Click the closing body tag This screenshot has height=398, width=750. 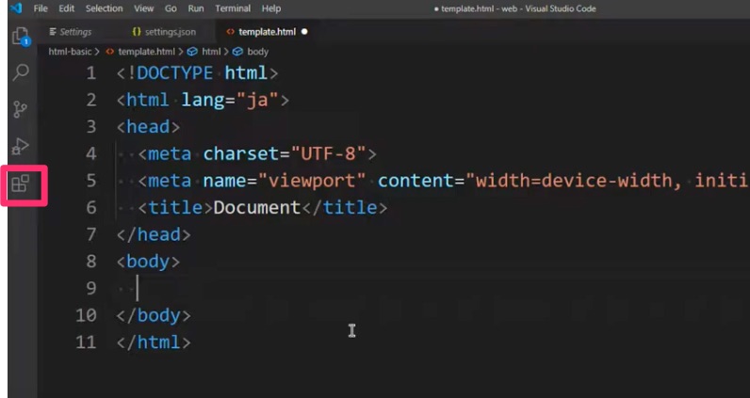[154, 315]
